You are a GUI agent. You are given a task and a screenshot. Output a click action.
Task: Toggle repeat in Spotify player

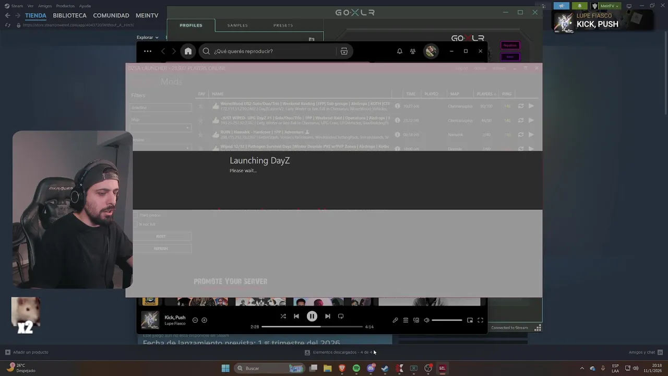341,316
